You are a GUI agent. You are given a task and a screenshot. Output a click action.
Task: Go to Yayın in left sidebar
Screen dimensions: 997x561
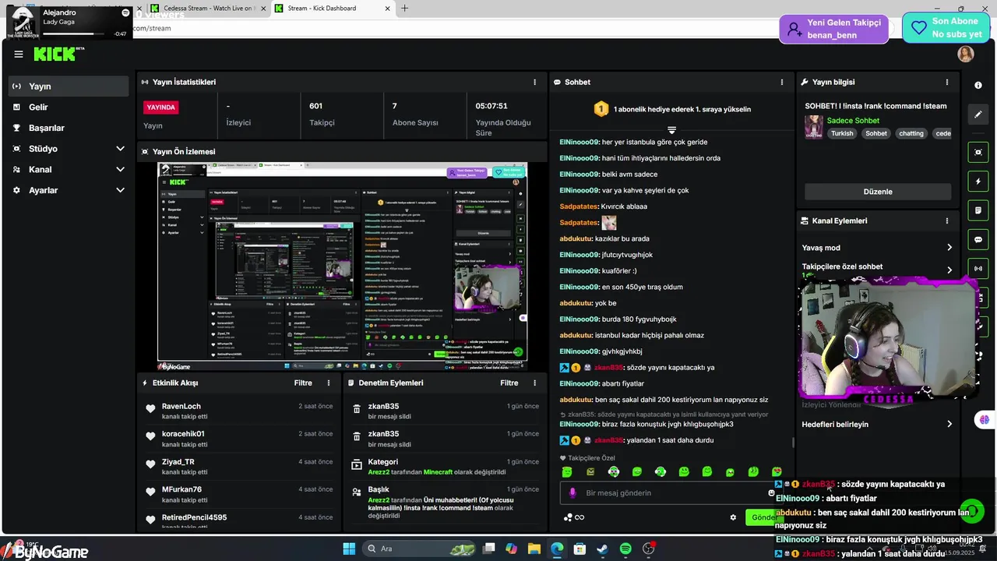pos(69,86)
